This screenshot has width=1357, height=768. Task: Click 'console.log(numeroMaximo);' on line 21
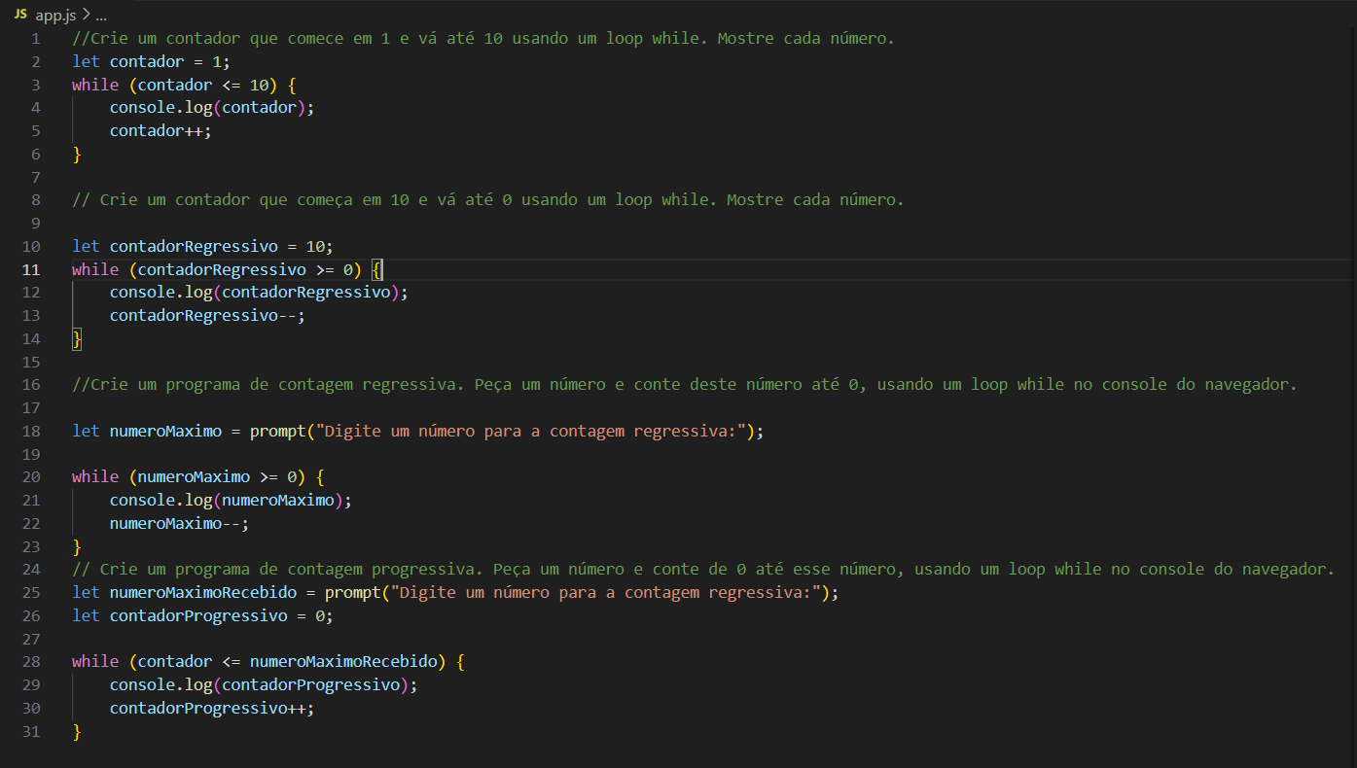[x=231, y=500]
